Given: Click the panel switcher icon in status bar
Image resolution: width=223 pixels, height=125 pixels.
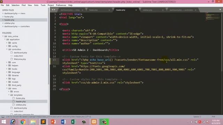Looking at the screenshot, I should pos(3,117).
